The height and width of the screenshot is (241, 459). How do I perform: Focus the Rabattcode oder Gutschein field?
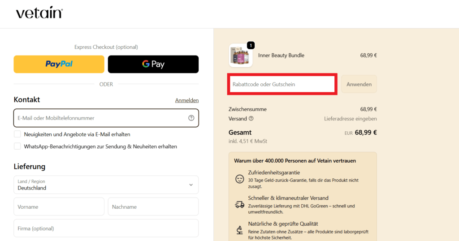point(282,84)
